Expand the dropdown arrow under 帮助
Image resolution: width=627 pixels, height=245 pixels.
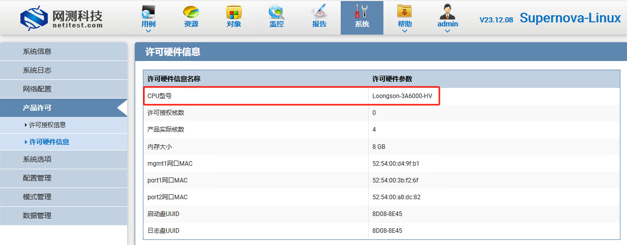click(x=405, y=31)
